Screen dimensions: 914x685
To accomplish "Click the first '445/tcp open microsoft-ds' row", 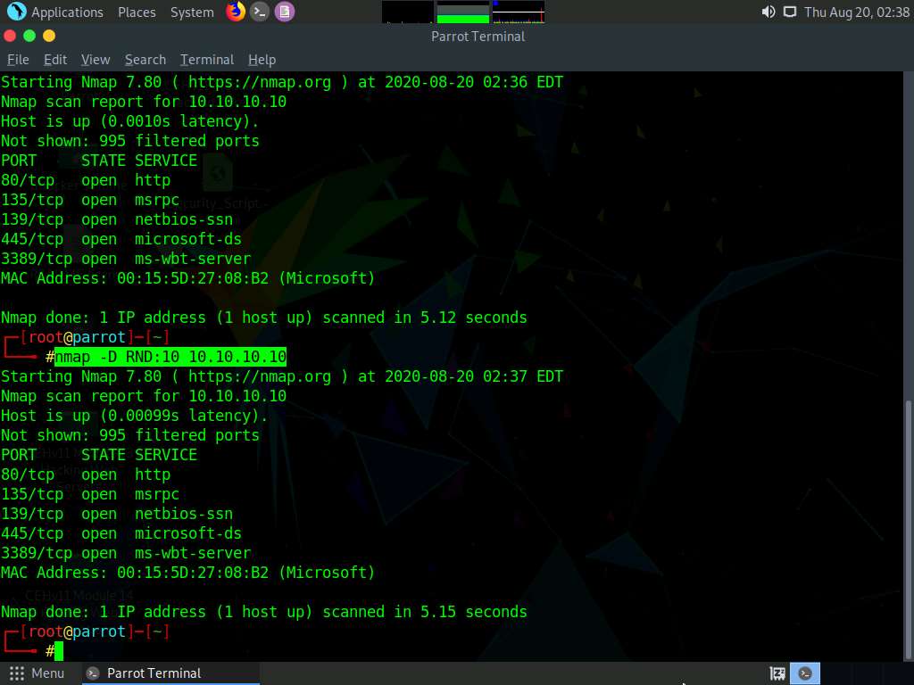I will pyautogui.click(x=121, y=239).
